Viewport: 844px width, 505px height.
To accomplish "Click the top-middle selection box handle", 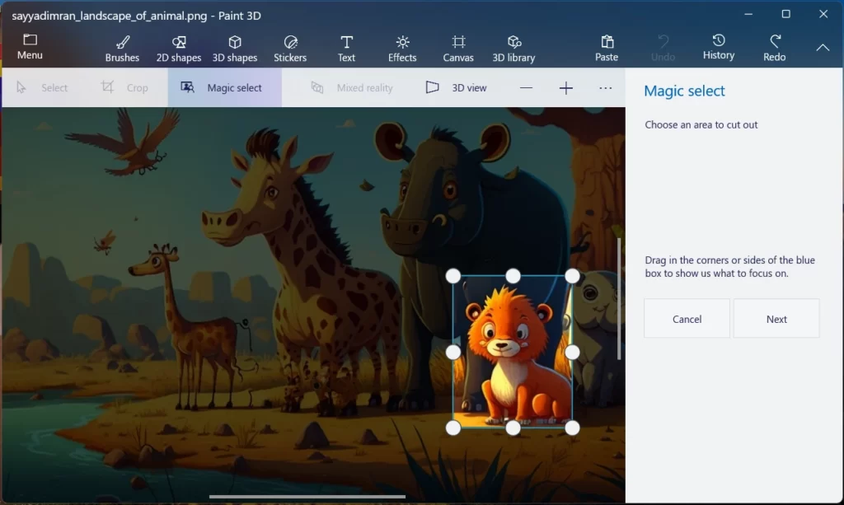I will pos(513,276).
